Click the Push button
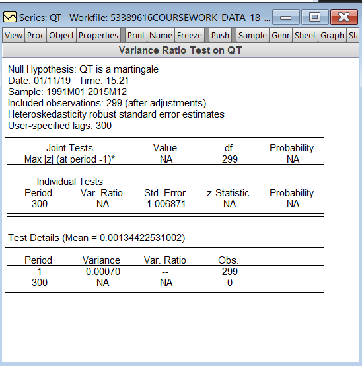 pos(220,36)
